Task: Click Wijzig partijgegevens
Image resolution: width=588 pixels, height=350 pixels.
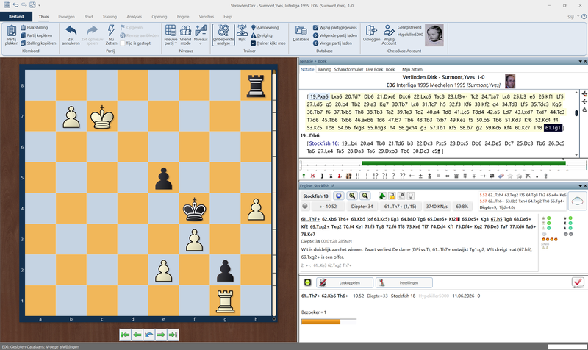Action: tap(335, 27)
